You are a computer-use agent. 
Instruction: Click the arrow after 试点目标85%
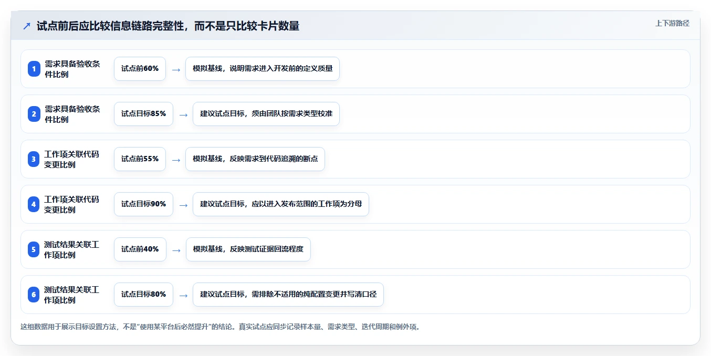pyautogui.click(x=183, y=114)
